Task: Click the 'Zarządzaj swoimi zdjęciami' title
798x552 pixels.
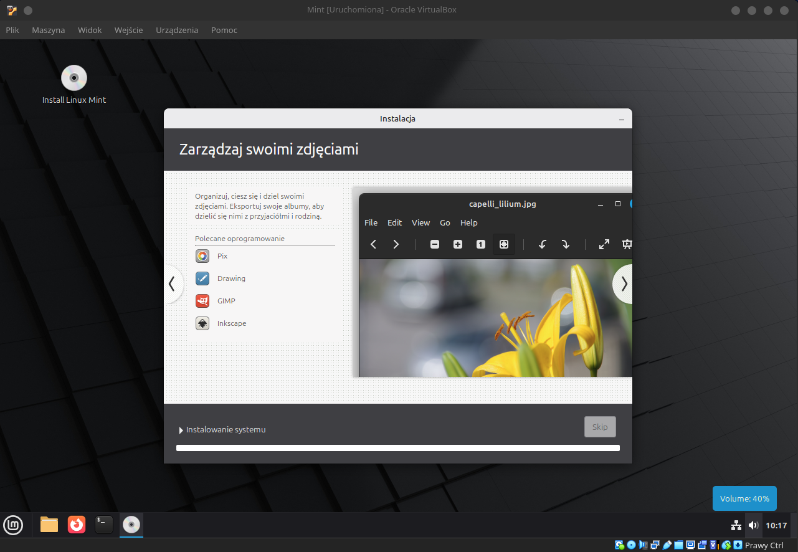Action: 268,150
